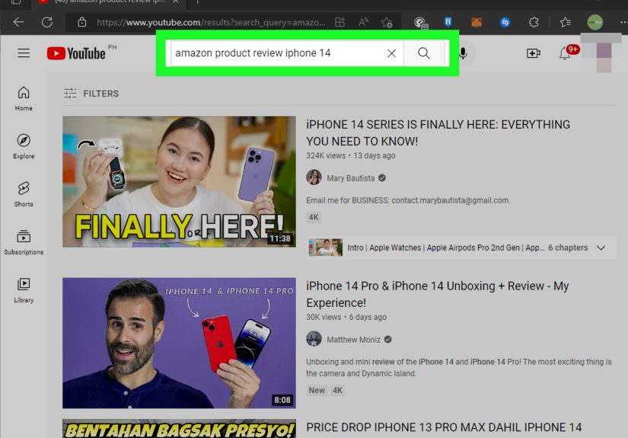The width and height of the screenshot is (628, 438).
Task: Open Library in the sidebar
Action: pos(24,290)
